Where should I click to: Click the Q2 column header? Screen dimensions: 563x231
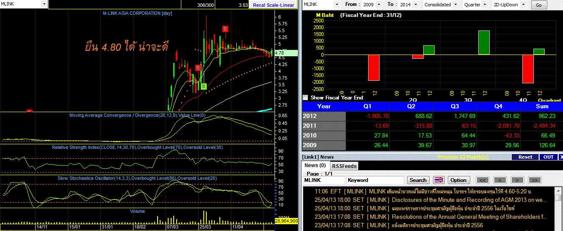point(411,107)
